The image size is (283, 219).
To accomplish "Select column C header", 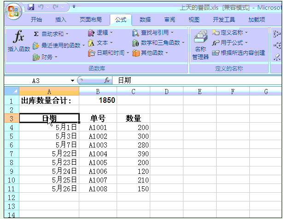I will (133, 91).
